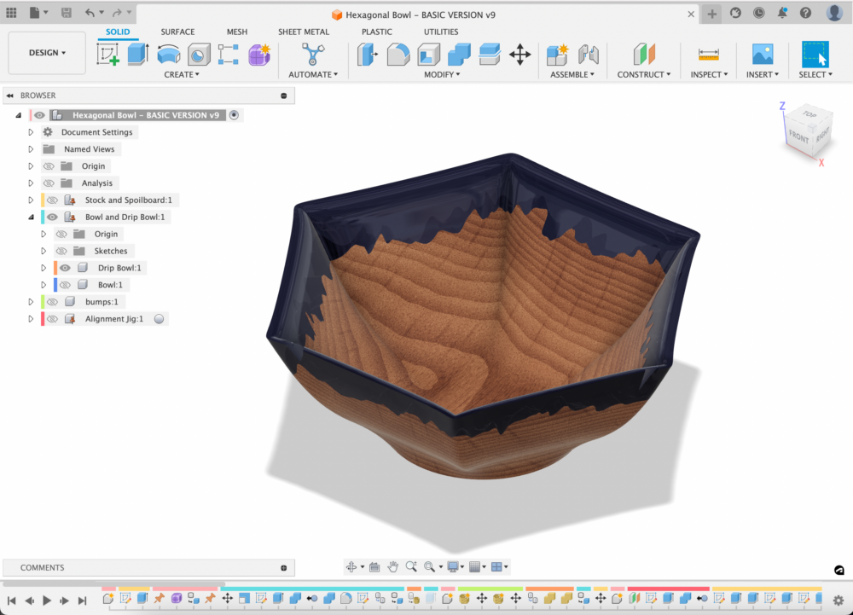853x615 pixels.
Task: Save the document with the Save icon
Action: pos(67,13)
